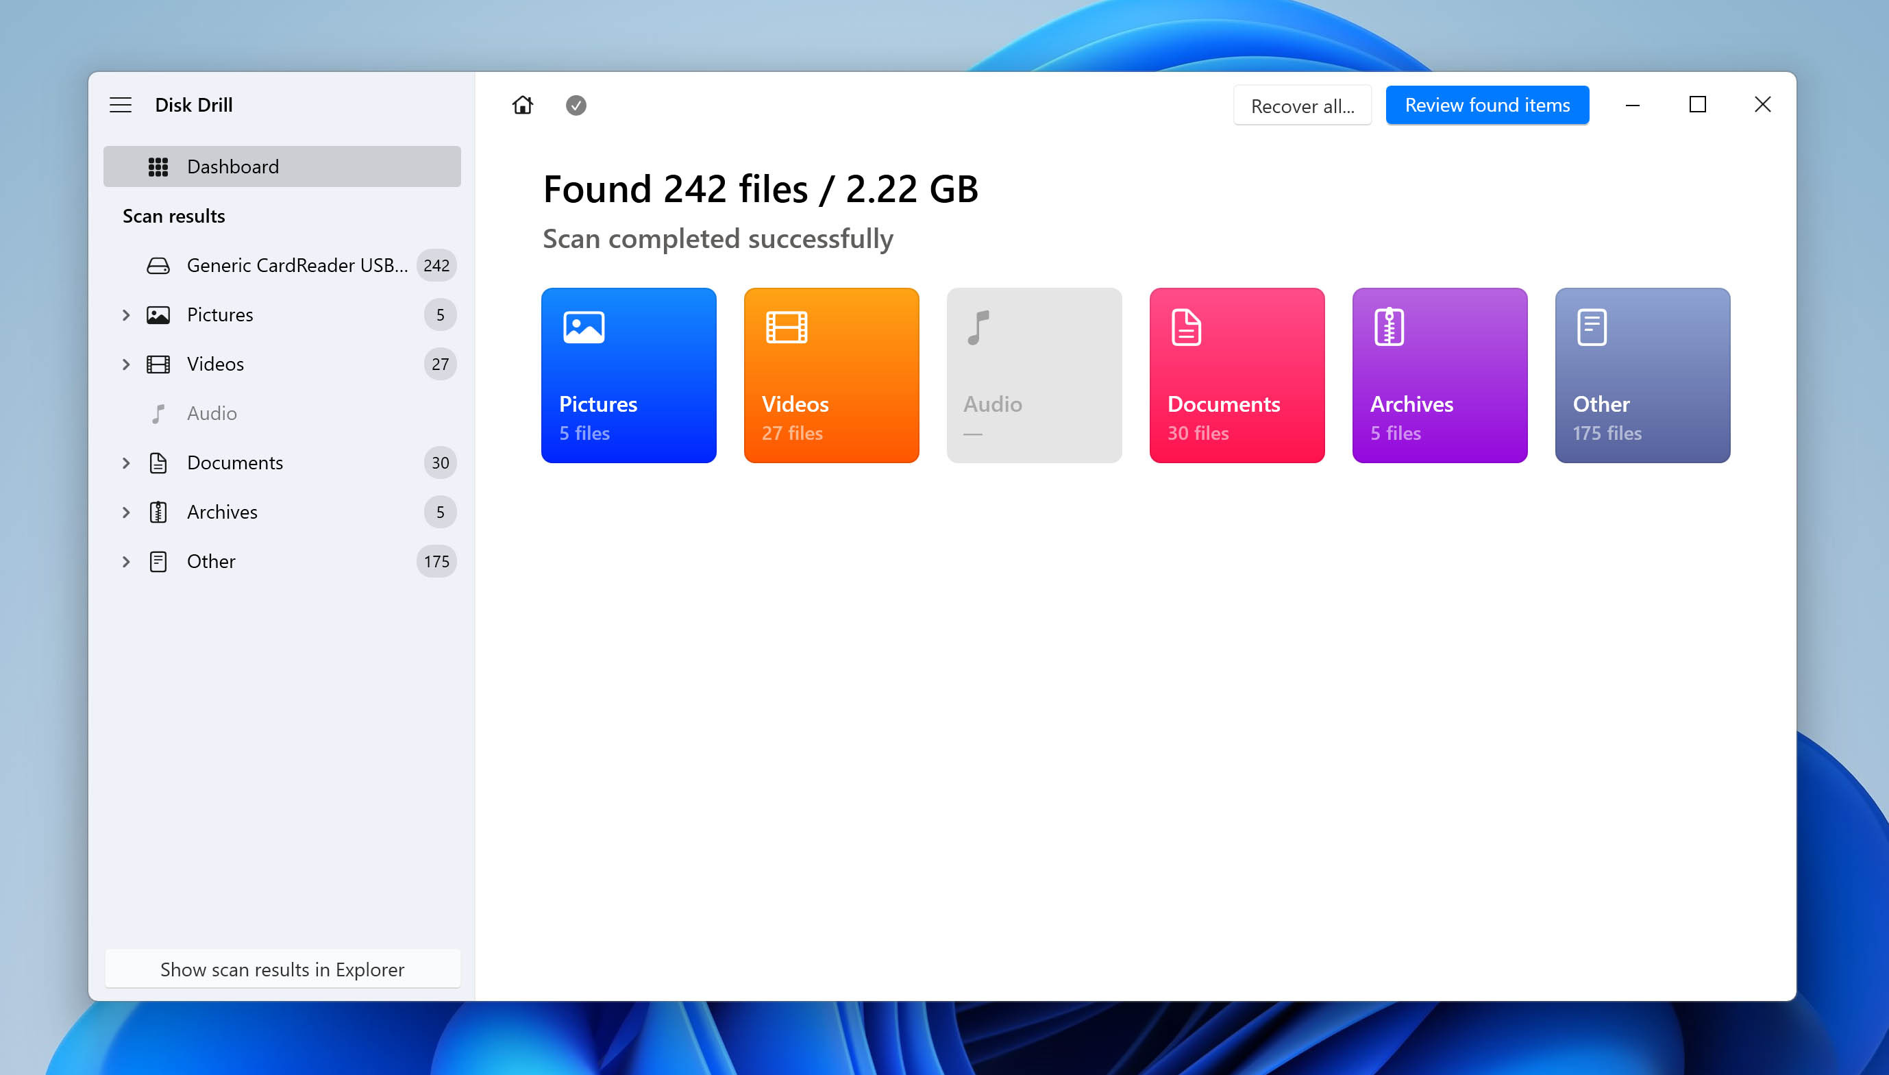Click the image icon on Pictures card
The image size is (1889, 1075).
click(584, 327)
